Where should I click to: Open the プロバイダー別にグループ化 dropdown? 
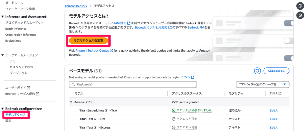pos(262,85)
